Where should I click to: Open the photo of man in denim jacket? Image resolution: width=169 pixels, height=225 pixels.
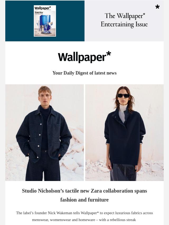point(44,133)
